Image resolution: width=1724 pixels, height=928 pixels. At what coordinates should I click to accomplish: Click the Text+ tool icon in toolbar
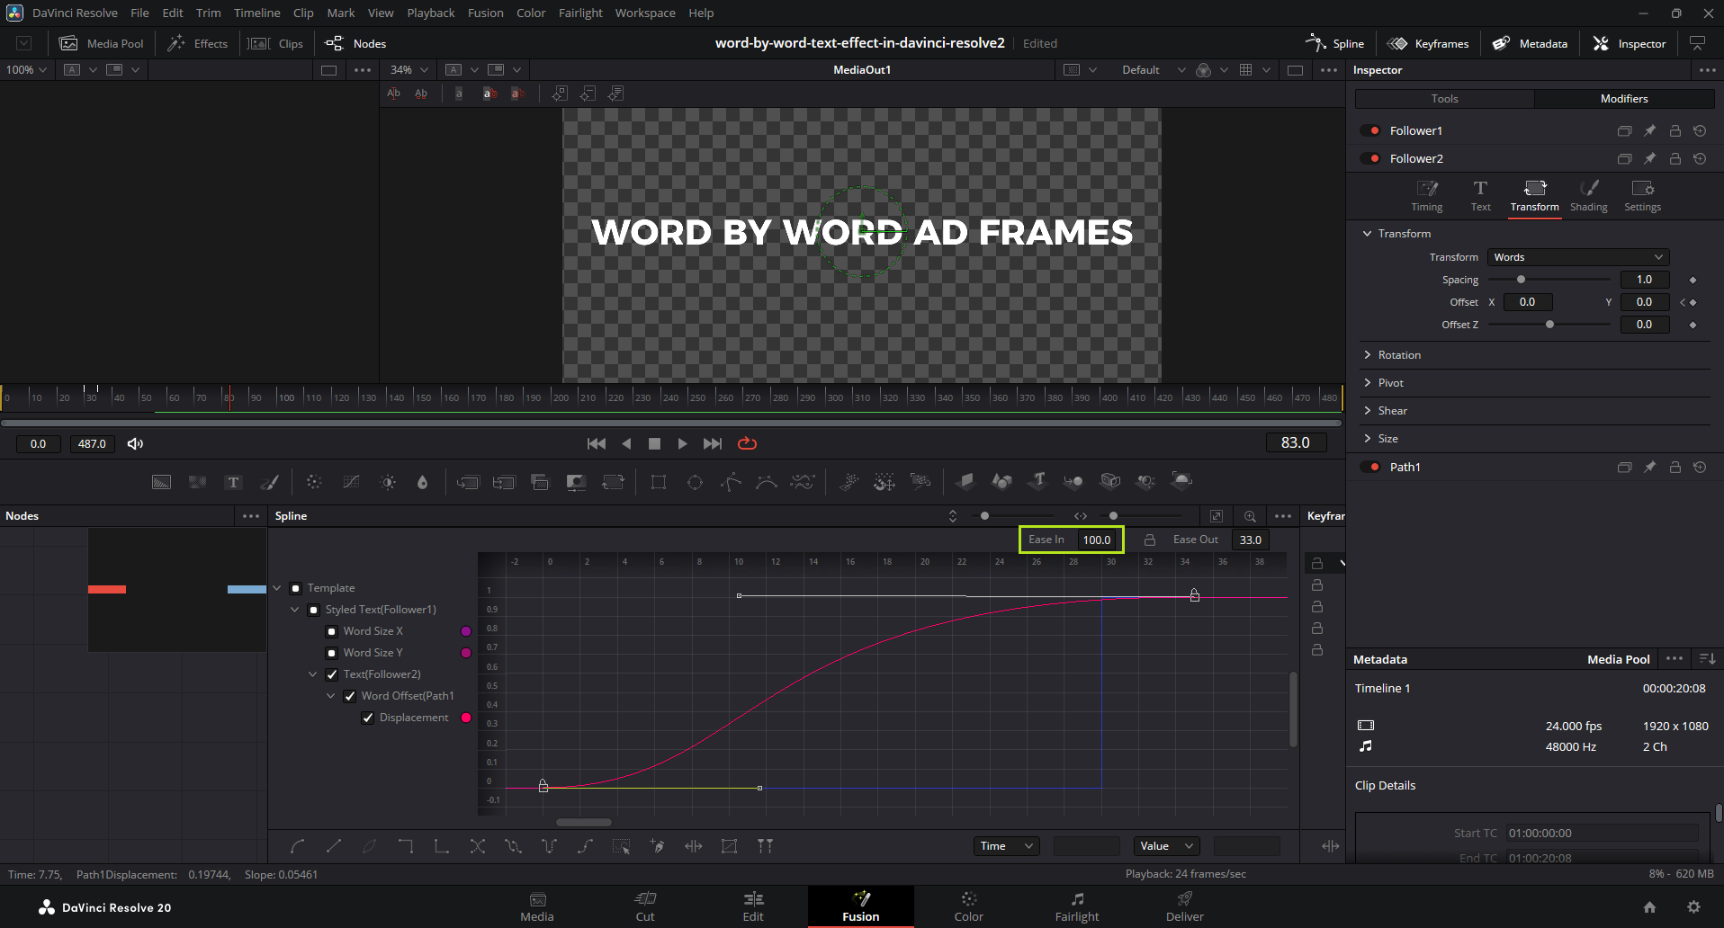tap(233, 482)
